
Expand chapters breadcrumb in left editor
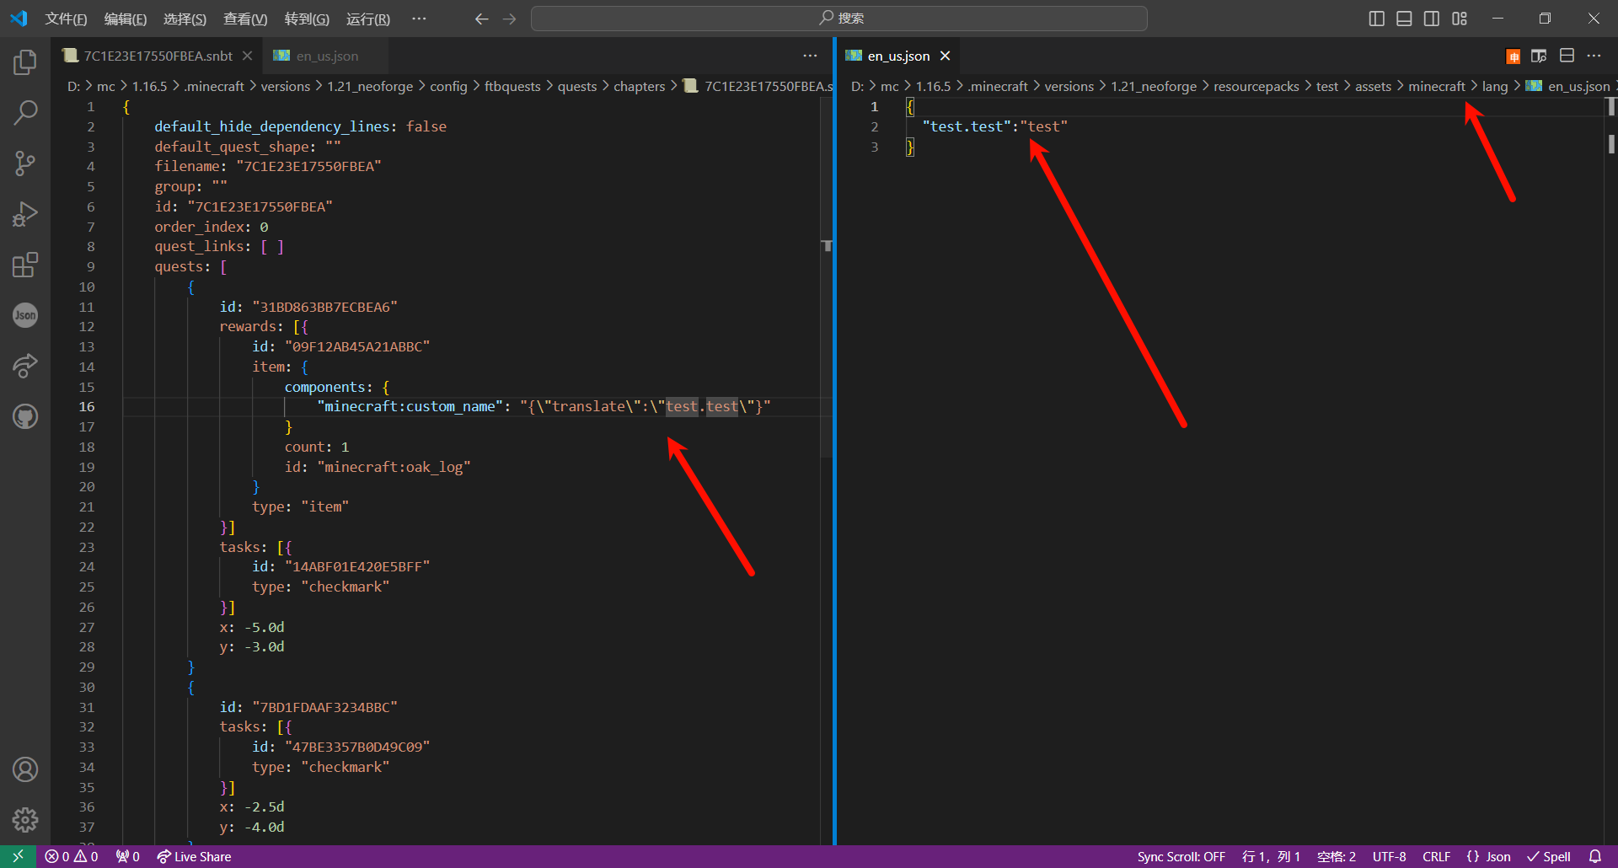point(639,86)
